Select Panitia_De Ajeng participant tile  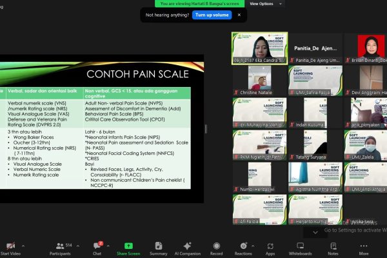[x=315, y=48]
